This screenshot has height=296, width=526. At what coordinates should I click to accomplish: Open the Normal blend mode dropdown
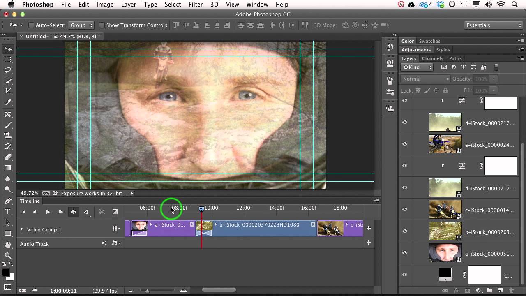(426, 79)
